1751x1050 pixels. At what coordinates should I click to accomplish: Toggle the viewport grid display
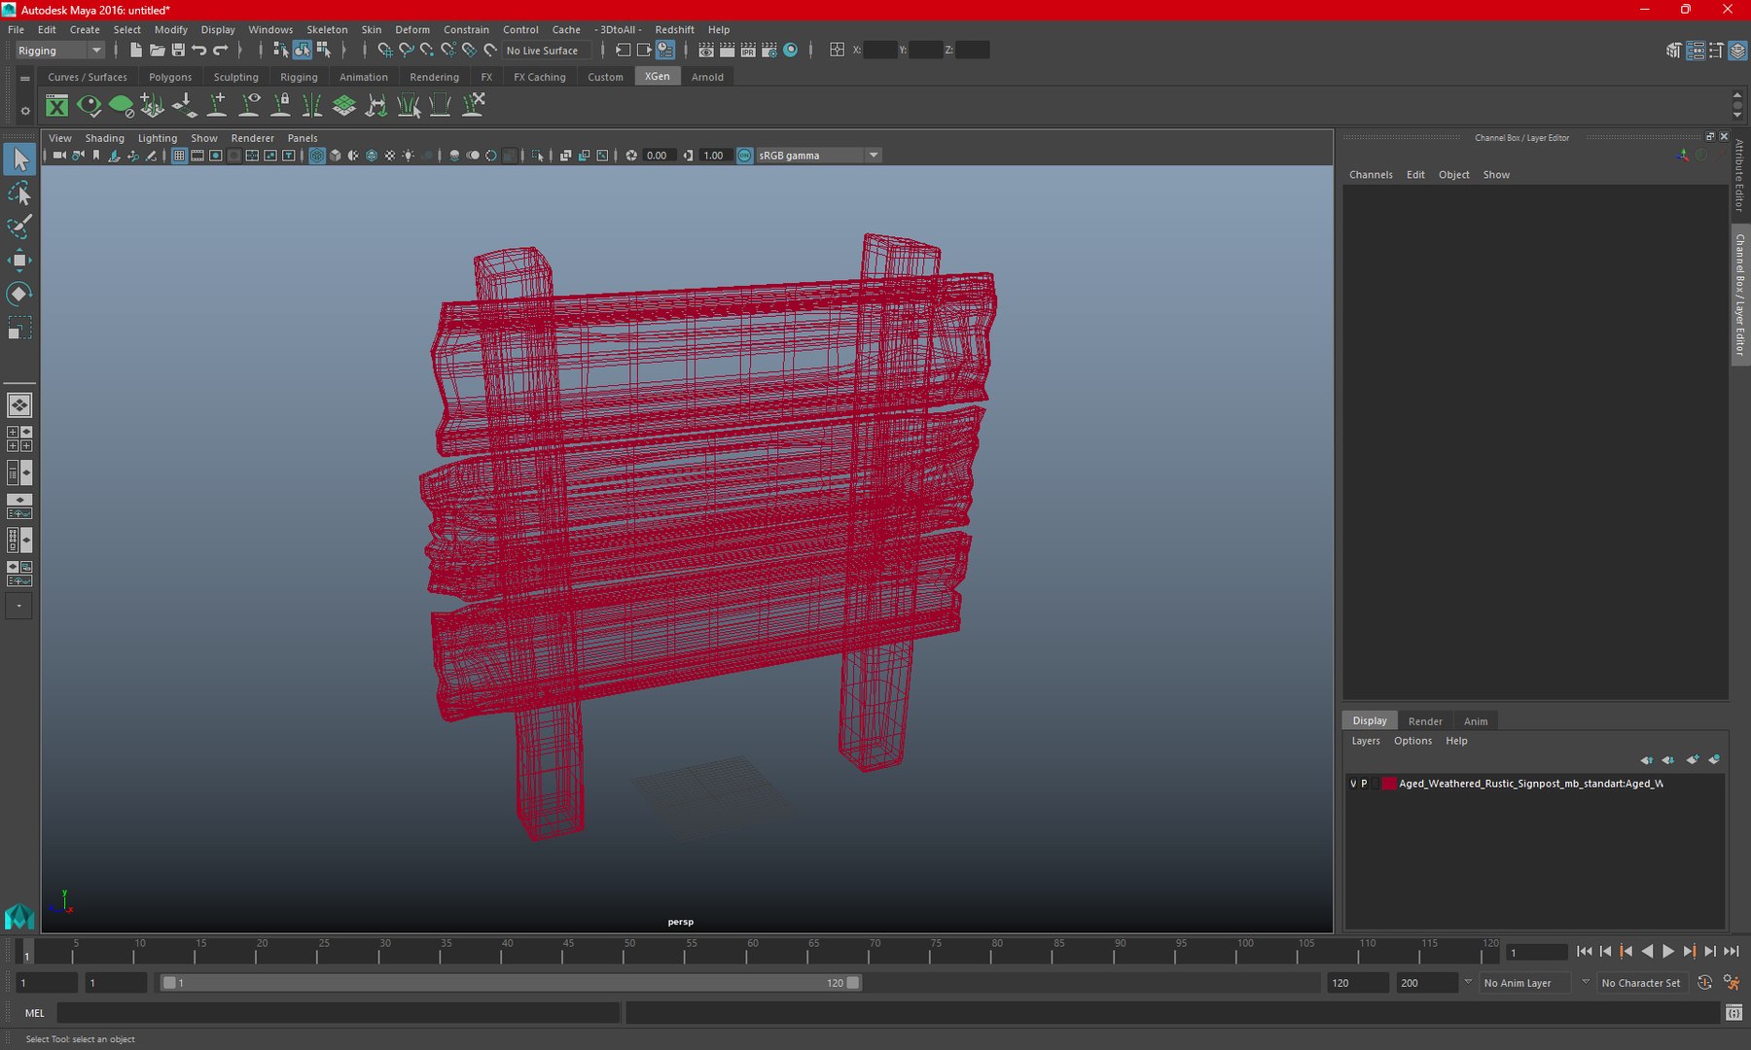click(179, 156)
